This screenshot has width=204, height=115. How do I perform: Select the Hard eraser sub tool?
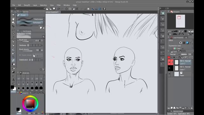(x=30, y=19)
